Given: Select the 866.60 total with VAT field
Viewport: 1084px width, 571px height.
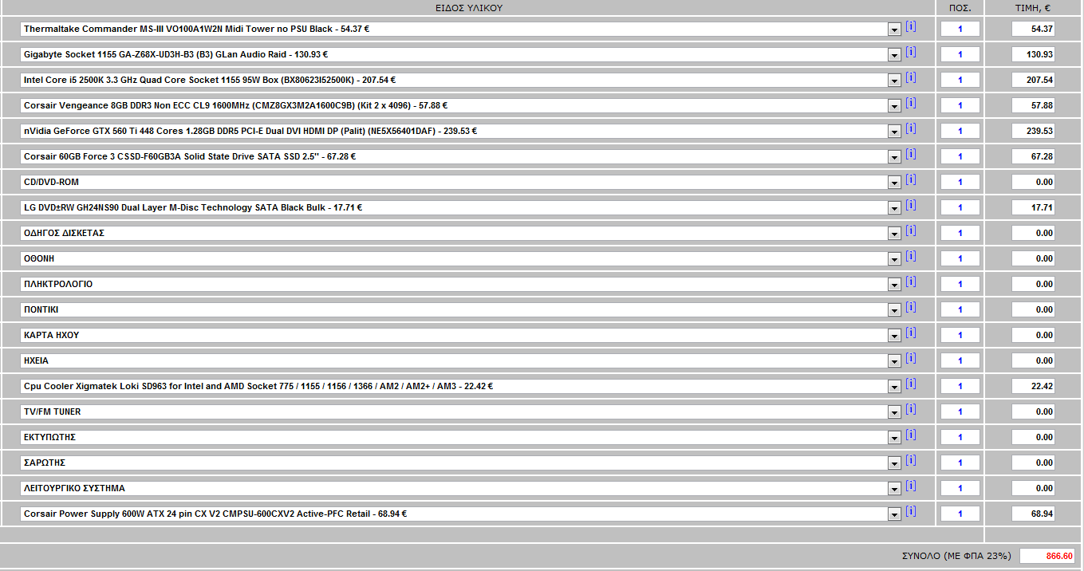Looking at the screenshot, I should 1047,556.
